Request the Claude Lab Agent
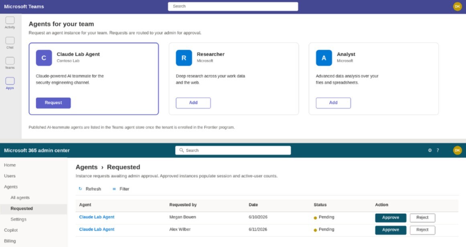The height and width of the screenshot is (247, 466). (53, 103)
